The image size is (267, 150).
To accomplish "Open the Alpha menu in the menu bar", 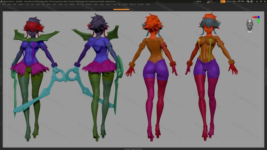I will point(3,5).
